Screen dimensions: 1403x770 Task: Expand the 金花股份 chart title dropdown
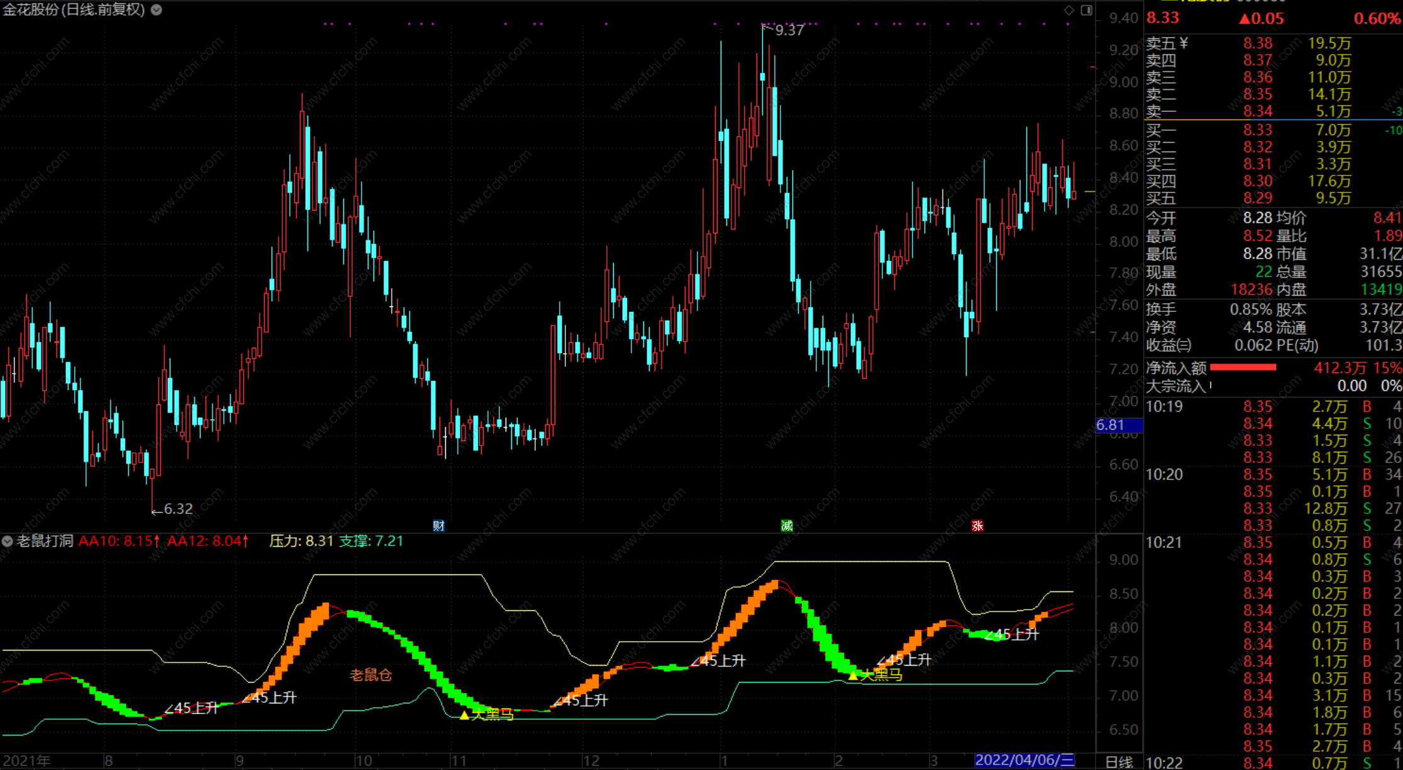(x=157, y=10)
